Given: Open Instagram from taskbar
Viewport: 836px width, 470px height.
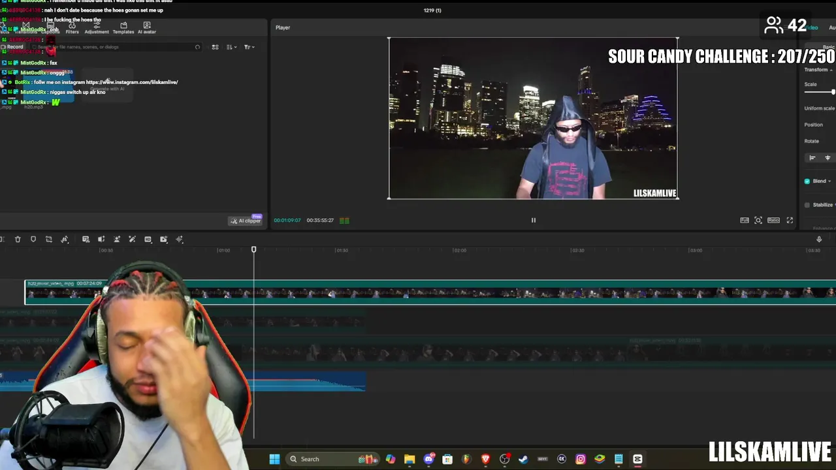Looking at the screenshot, I should tap(581, 459).
